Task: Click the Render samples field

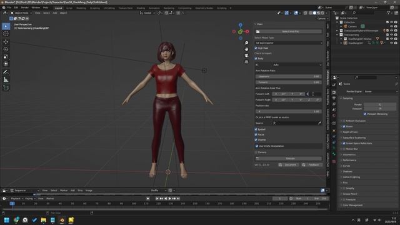Action: [380, 104]
